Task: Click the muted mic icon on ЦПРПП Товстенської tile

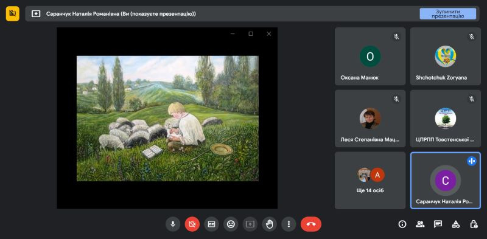Action: (471, 99)
